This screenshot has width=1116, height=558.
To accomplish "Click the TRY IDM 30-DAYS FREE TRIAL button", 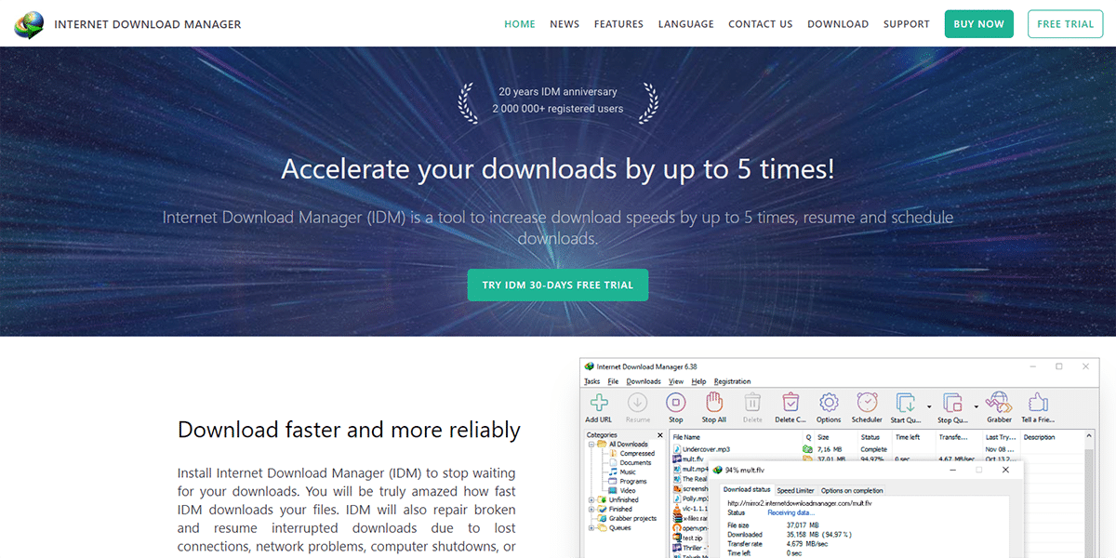I will 558,285.
